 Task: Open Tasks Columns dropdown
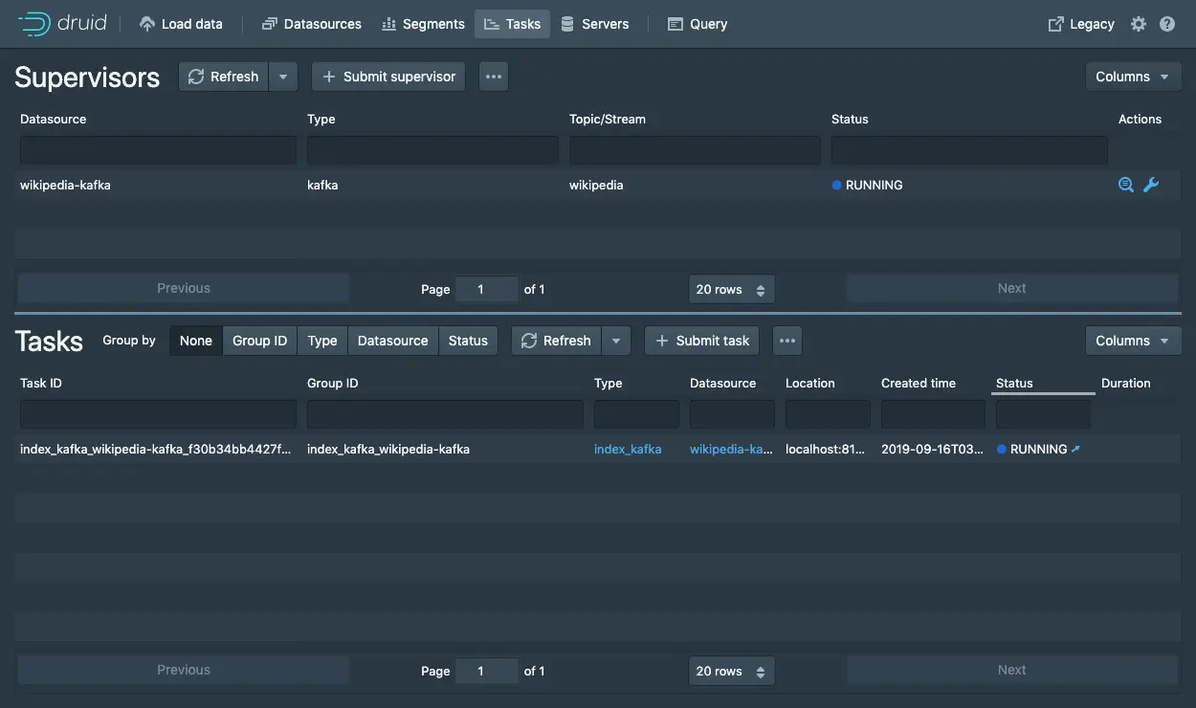click(x=1133, y=341)
